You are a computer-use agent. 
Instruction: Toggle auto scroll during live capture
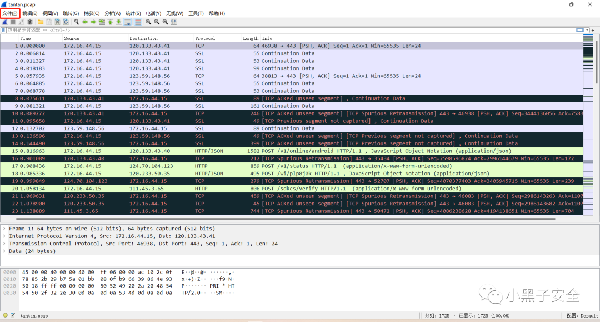click(x=127, y=22)
